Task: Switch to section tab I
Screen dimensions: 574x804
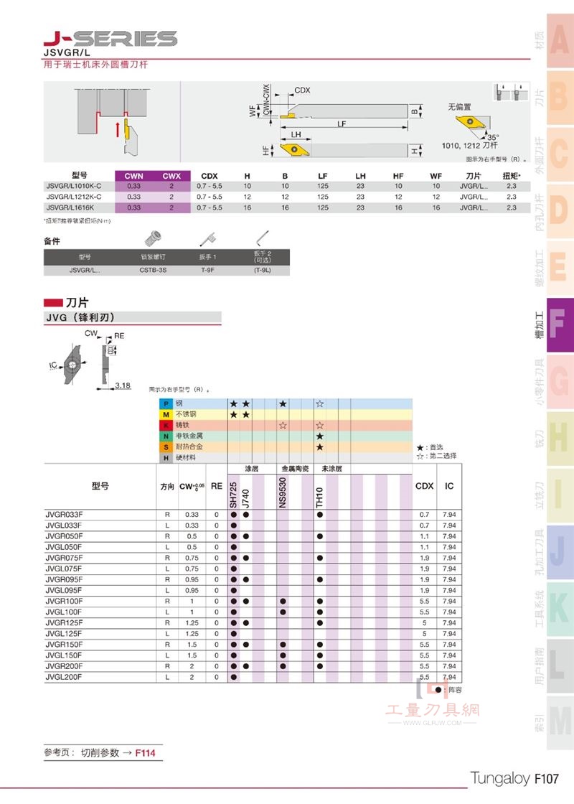Action: [560, 496]
